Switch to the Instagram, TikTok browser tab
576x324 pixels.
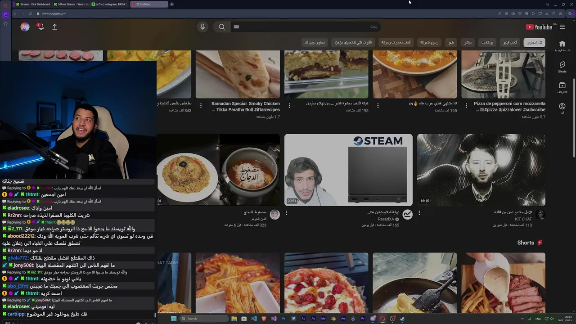click(x=109, y=4)
